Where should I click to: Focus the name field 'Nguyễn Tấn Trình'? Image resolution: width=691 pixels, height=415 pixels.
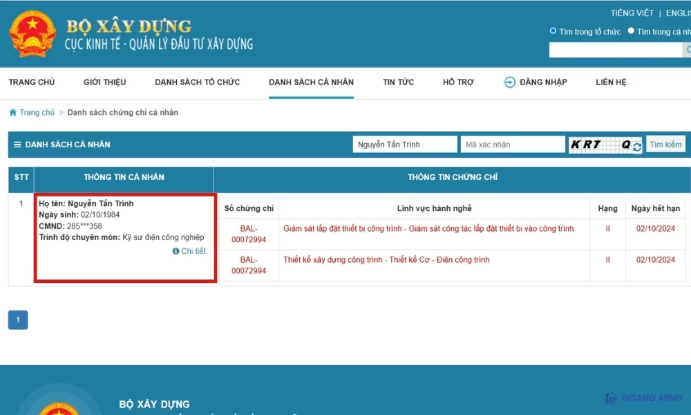pos(404,145)
